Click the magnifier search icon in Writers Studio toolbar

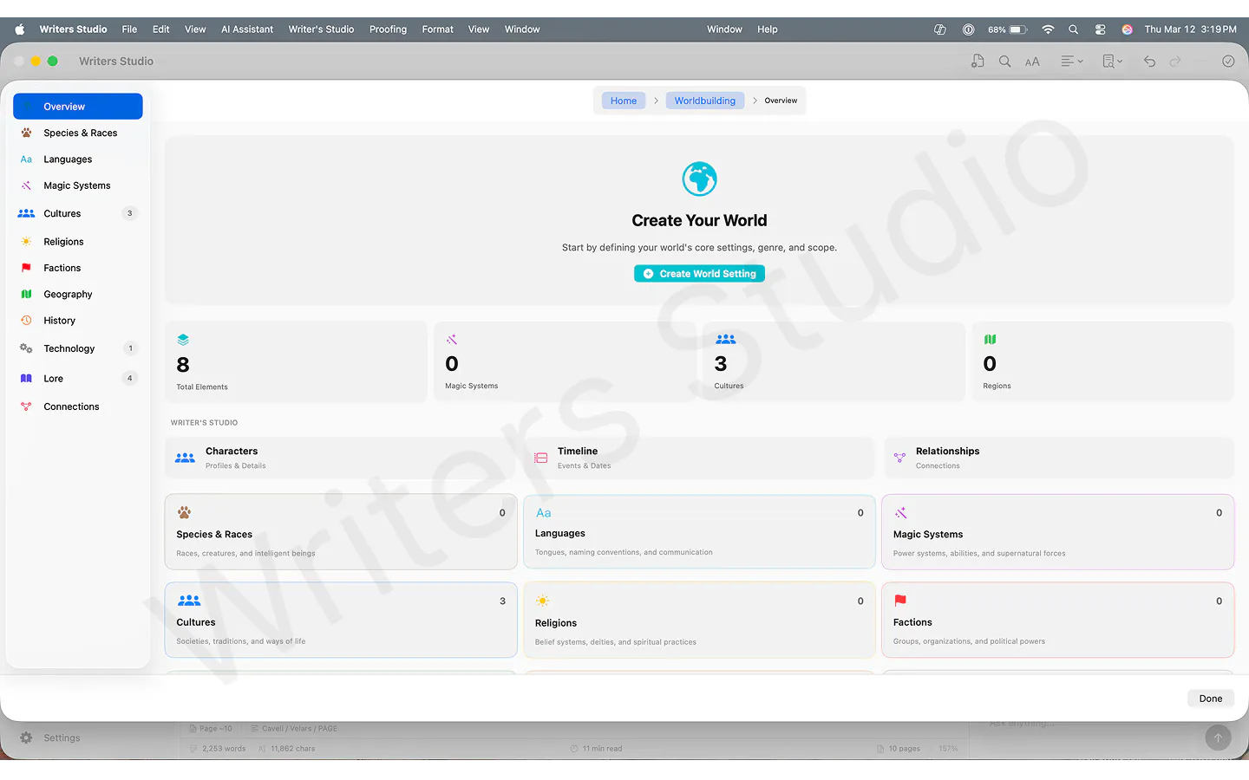point(1004,62)
